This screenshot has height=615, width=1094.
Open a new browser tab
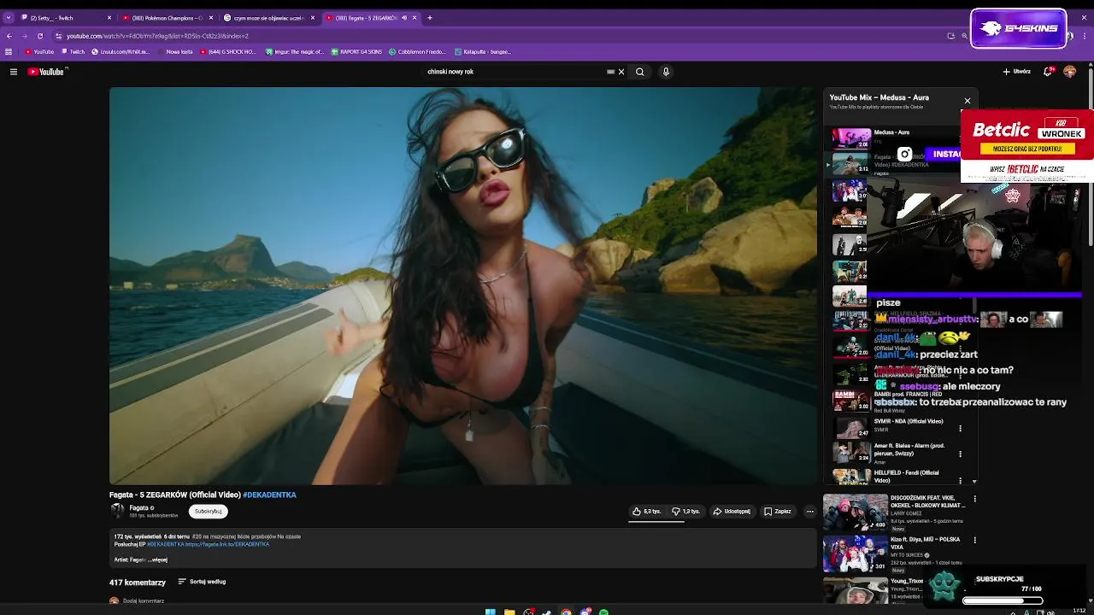point(430,18)
